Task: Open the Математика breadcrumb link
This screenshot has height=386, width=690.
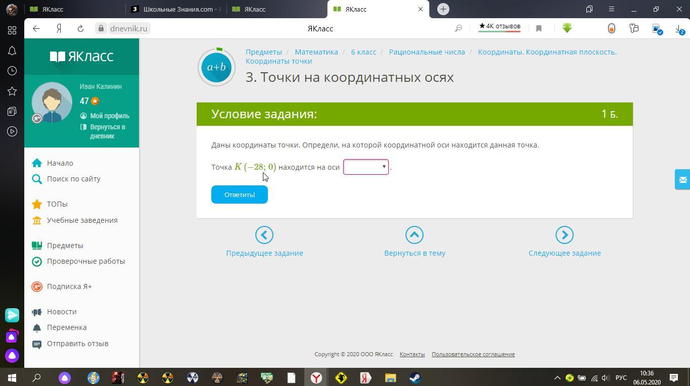Action: click(x=316, y=52)
